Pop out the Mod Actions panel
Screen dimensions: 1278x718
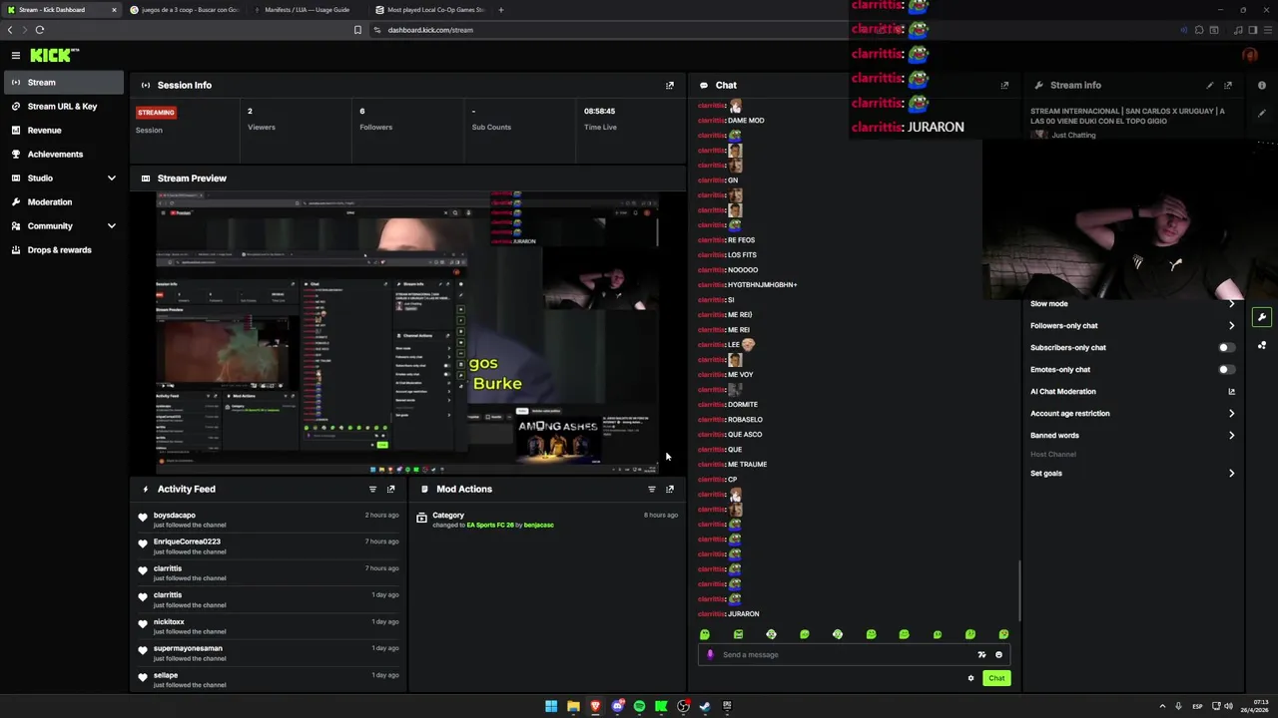click(x=670, y=489)
